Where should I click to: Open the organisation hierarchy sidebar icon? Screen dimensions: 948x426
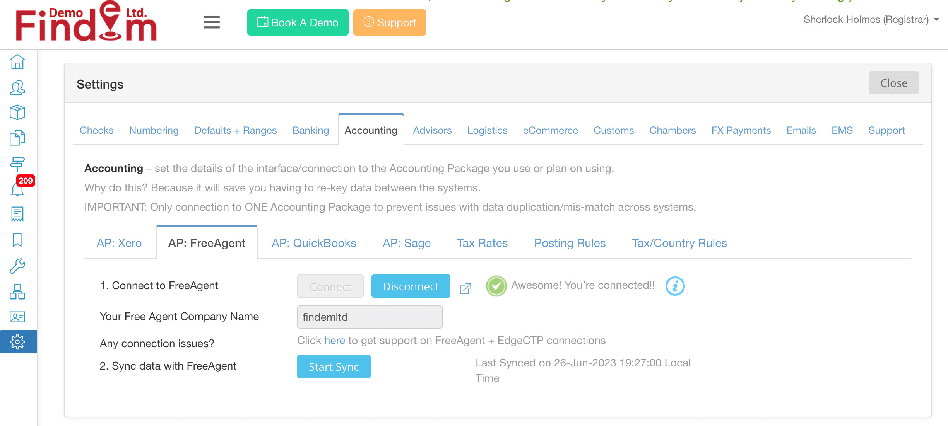(17, 291)
